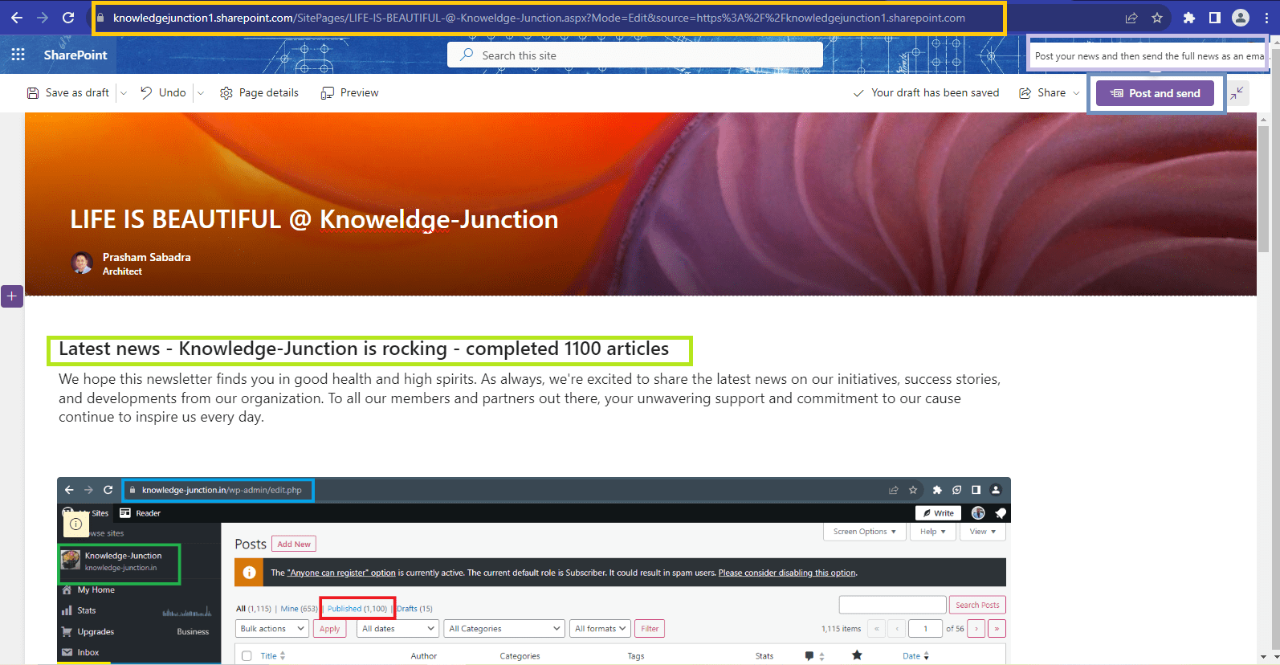Click the page scrollbar up arrow

click(x=1264, y=119)
